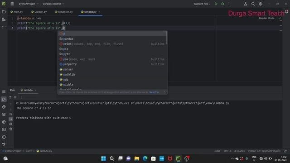290x163 pixels.
Task: Open the Python Console tool window
Action: [4, 107]
